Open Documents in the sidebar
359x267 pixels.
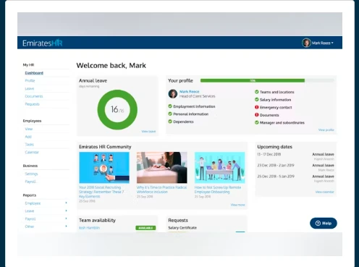[x=34, y=96]
